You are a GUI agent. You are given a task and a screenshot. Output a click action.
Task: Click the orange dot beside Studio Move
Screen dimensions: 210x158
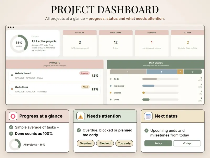[12, 89]
